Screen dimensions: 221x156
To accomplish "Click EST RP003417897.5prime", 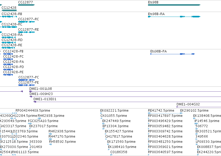I will 165,116.
